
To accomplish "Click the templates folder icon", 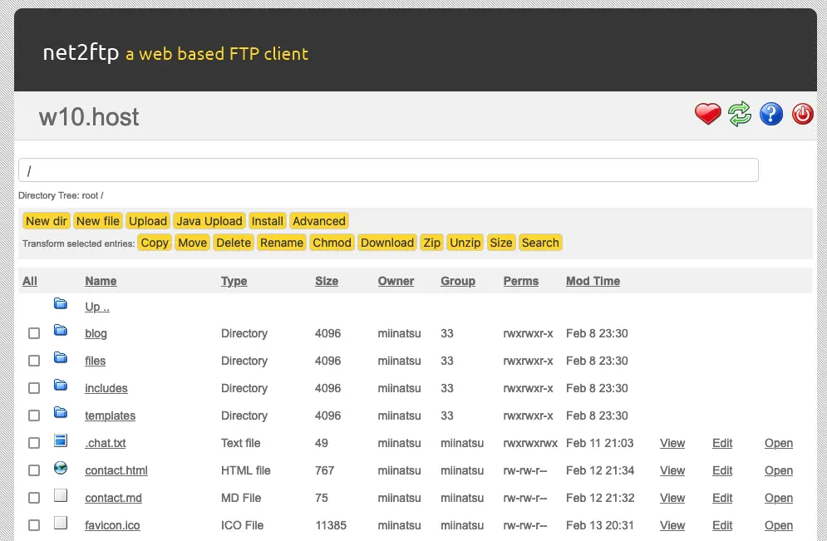I will (x=61, y=413).
